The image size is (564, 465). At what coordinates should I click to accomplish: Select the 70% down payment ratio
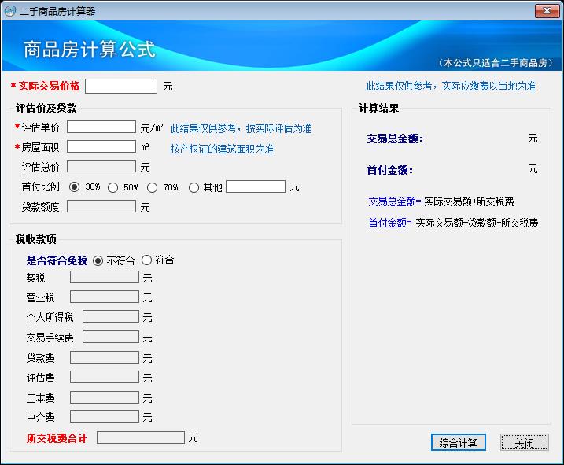tap(152, 187)
